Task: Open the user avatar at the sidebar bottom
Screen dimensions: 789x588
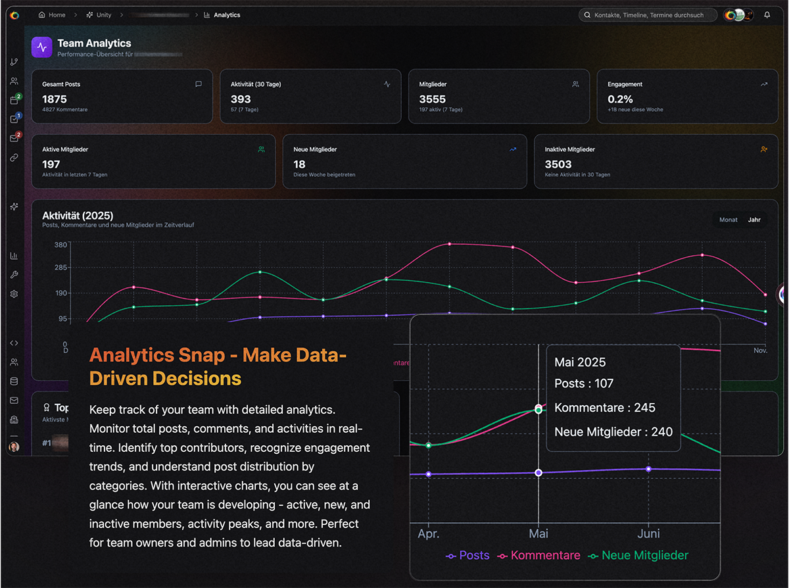Action: [x=14, y=447]
